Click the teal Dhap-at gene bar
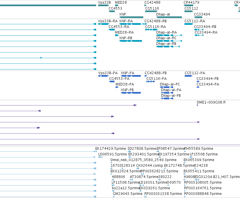 (x=169, y=17)
